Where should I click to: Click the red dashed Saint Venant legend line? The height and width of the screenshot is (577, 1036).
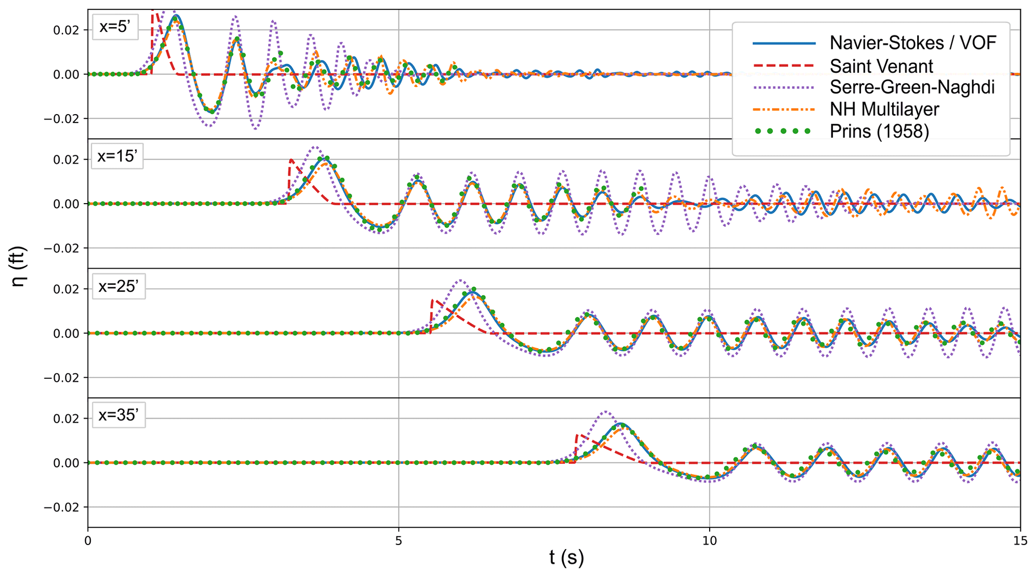[x=783, y=66]
